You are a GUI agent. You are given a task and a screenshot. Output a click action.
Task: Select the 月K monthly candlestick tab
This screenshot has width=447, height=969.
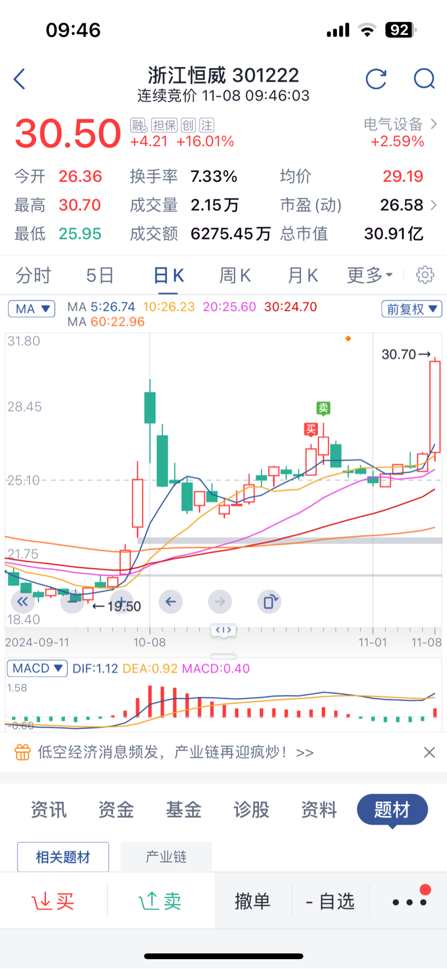(x=303, y=274)
